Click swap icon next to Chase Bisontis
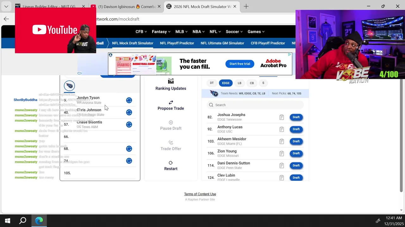The width and height of the screenshot is (405, 227). [x=129, y=125]
